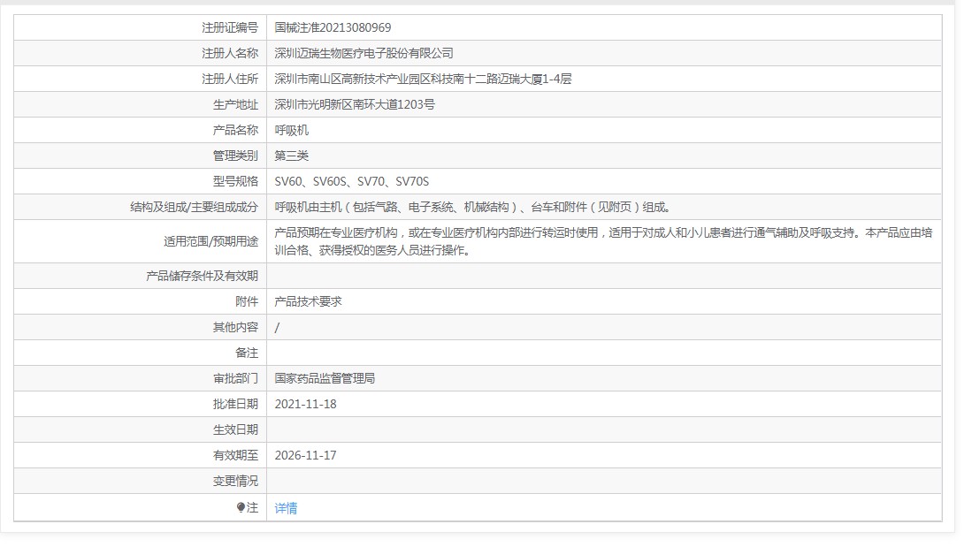Click the 结构及组成/主要组成成分 label
Viewport: 972px width, 547px height.
(194, 207)
